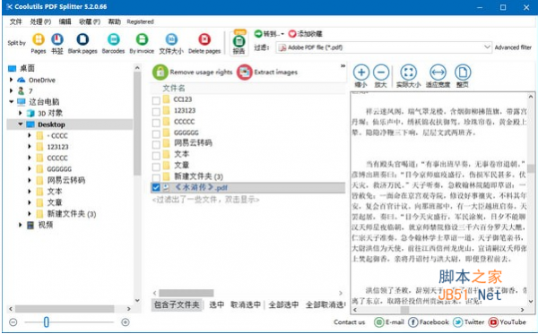Click the 全部选中 button

pos(283,304)
